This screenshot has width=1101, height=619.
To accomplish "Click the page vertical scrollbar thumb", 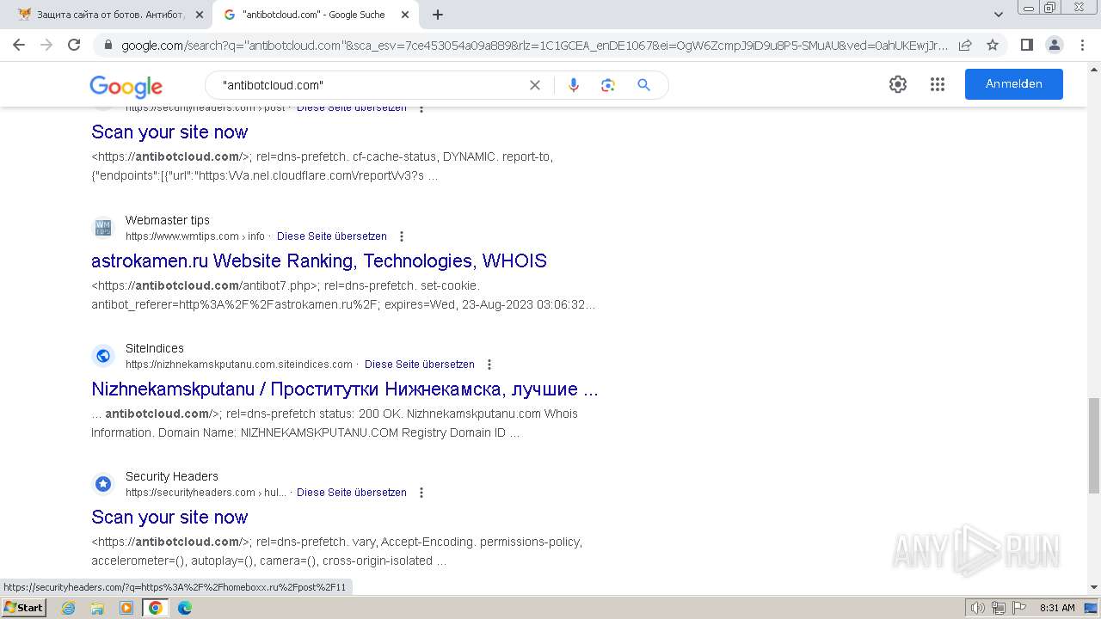I will [x=1093, y=446].
